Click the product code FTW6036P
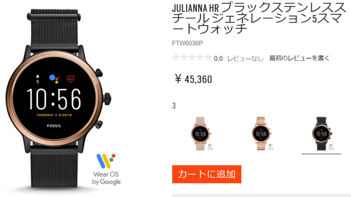The image size is (351, 197). (188, 43)
